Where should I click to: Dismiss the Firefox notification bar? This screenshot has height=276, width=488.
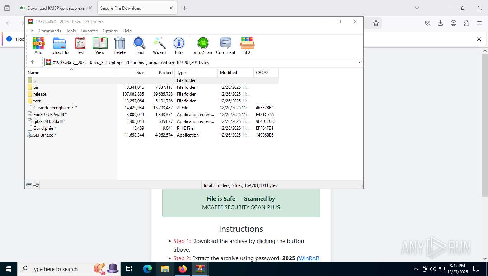pyautogui.click(x=479, y=39)
